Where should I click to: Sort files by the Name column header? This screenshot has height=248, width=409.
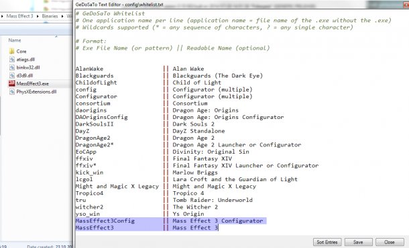[x=15, y=40]
